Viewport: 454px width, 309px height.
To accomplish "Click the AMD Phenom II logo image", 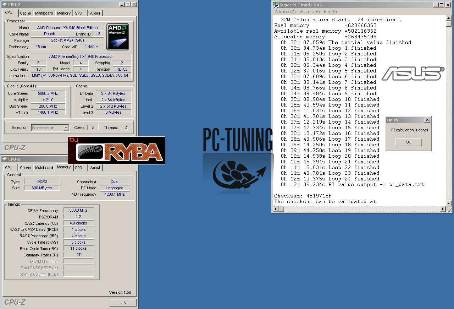I will (x=118, y=37).
